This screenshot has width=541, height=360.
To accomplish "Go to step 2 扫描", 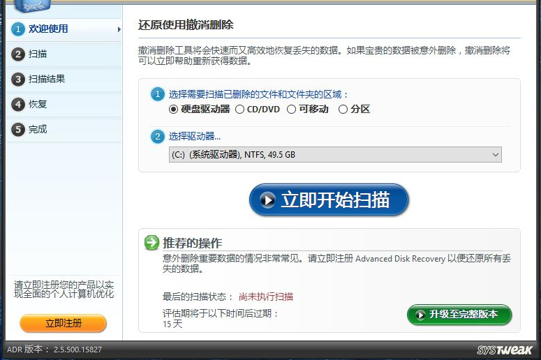I will (x=64, y=54).
